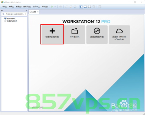145x115 pixels.
Task: Open the snapshot manager toolbar icon
Action: tap(75, 7)
